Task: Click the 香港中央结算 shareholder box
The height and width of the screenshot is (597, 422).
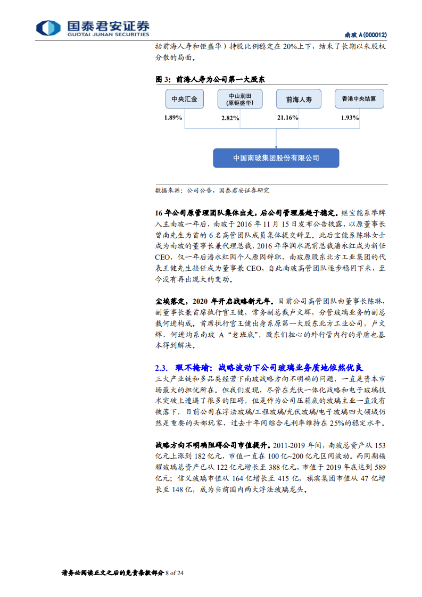Action: pos(359,98)
